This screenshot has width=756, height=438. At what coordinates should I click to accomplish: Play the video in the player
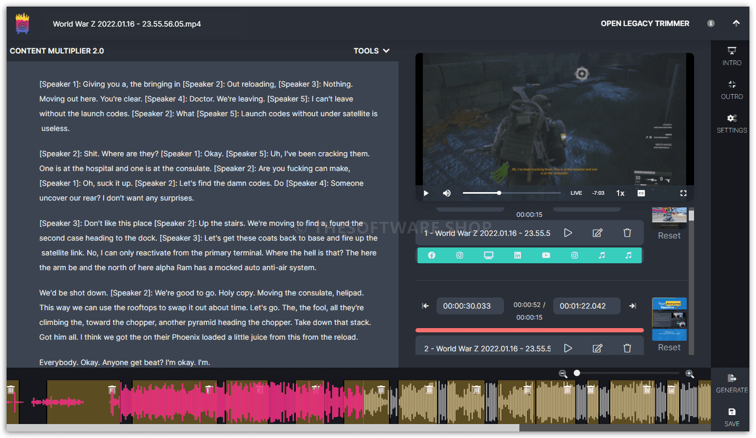(426, 193)
